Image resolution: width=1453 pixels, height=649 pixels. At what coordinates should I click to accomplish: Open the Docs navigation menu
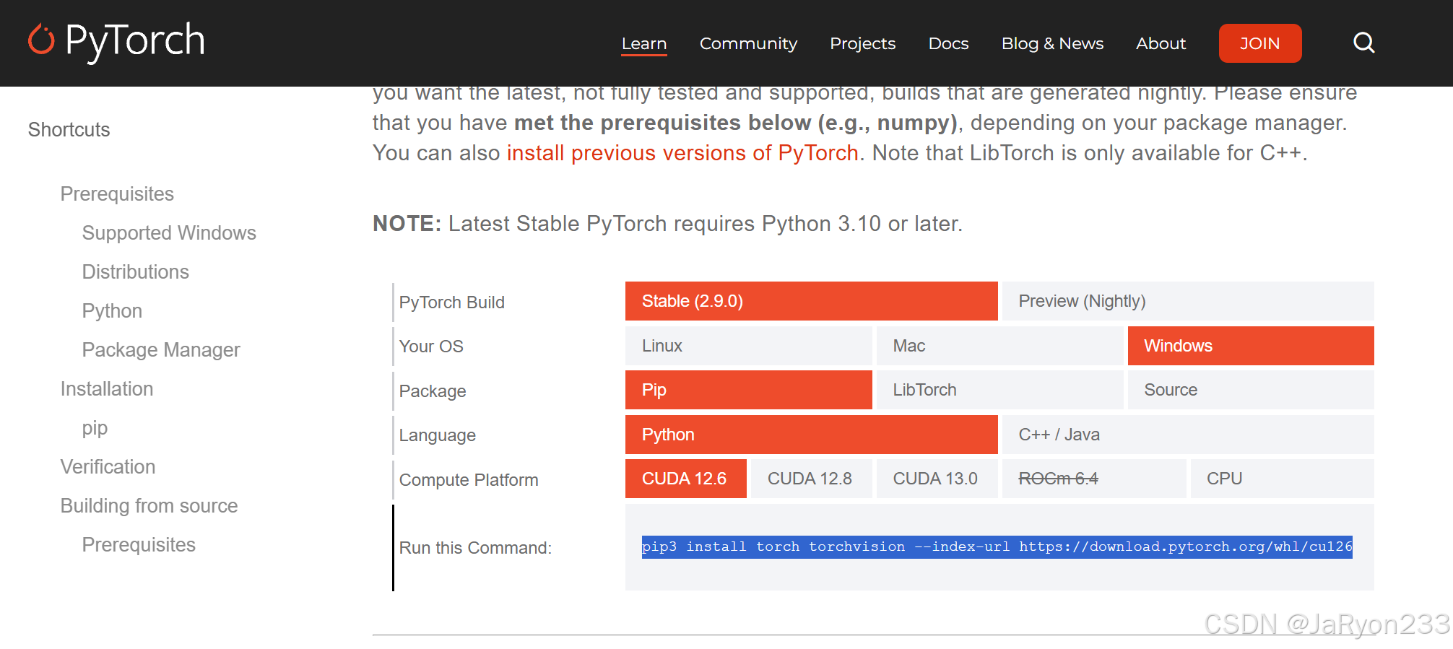(x=948, y=43)
